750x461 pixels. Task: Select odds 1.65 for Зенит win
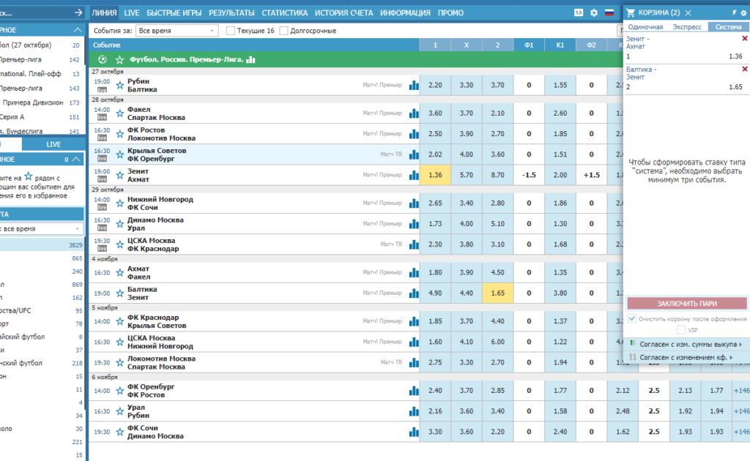[497, 293]
